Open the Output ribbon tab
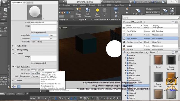 coord(92,5)
